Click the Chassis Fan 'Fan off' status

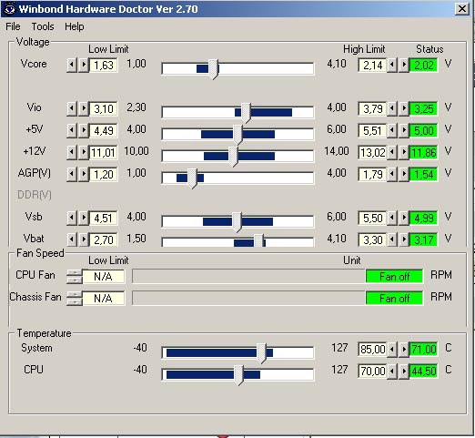point(394,299)
